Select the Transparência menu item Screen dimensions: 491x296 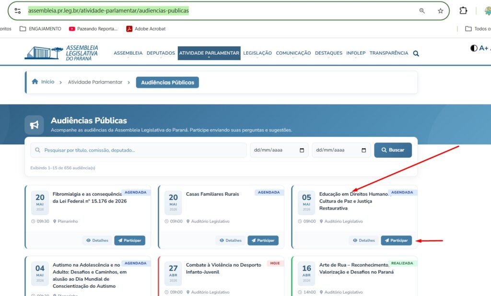pos(388,53)
